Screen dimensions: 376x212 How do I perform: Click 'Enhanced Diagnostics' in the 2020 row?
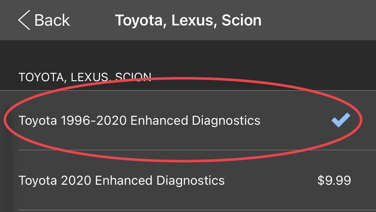click(x=160, y=181)
